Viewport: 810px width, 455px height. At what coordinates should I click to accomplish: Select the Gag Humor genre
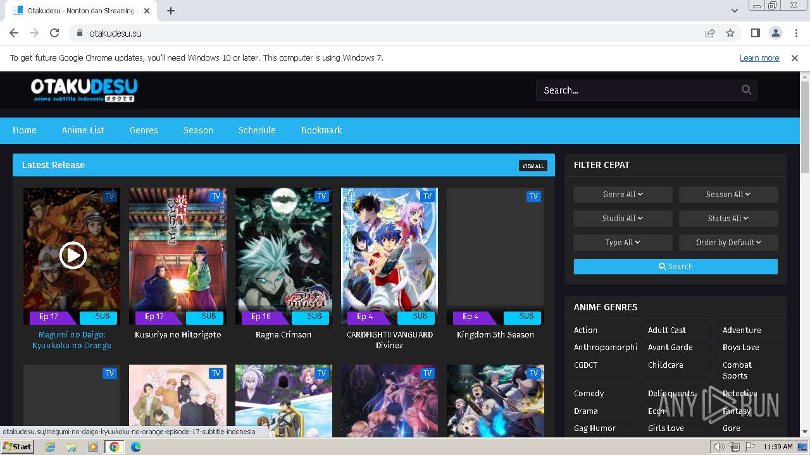coord(595,428)
